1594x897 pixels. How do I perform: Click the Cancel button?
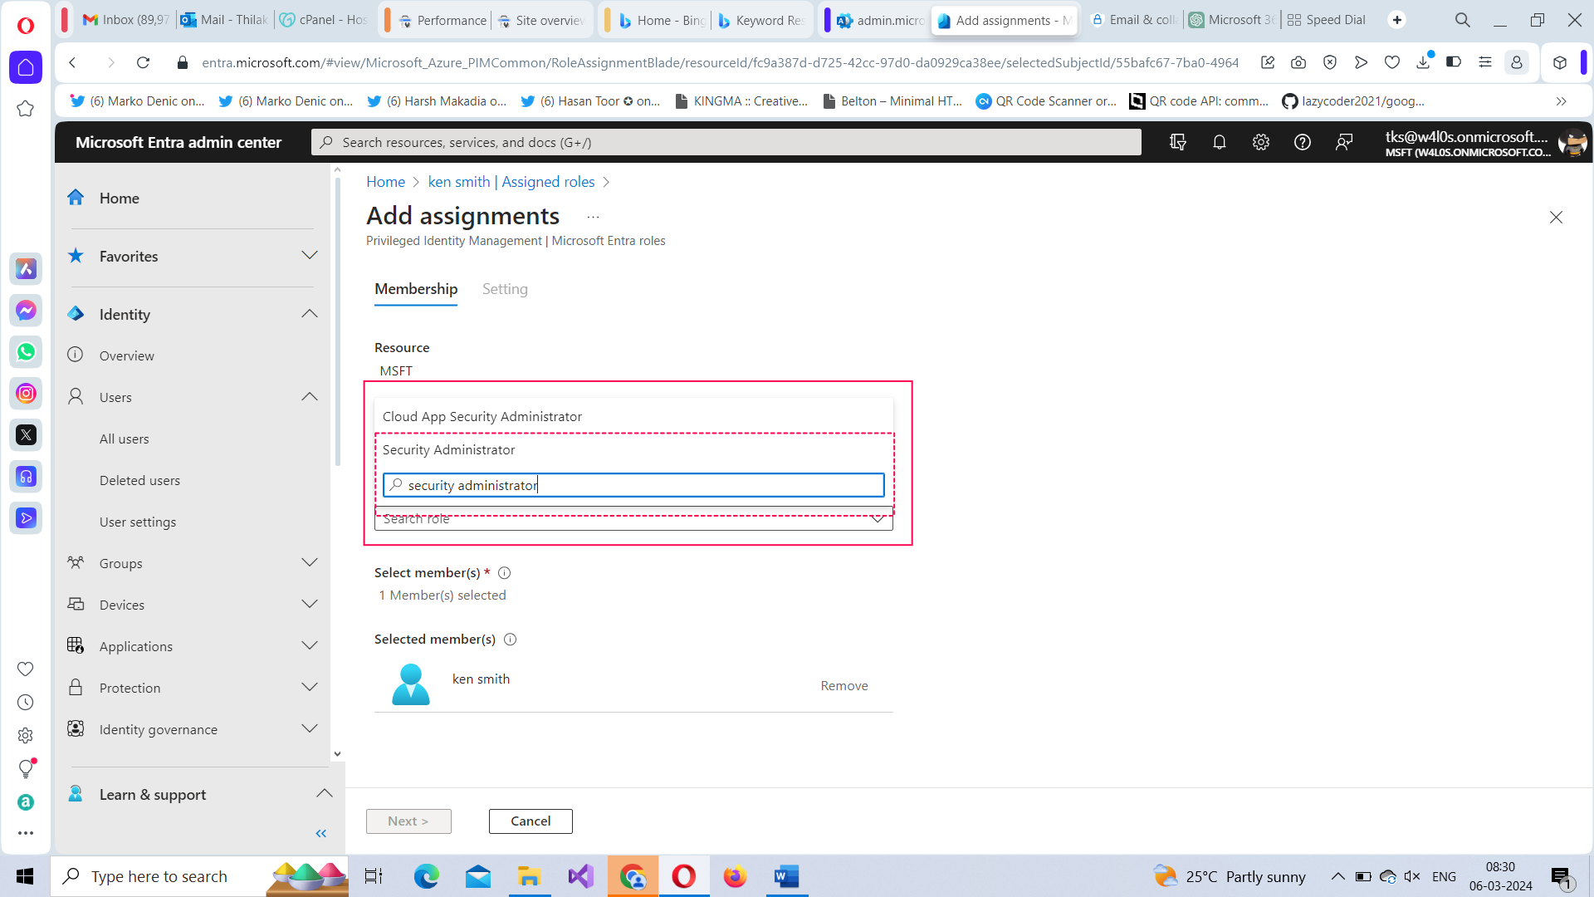coord(531,821)
